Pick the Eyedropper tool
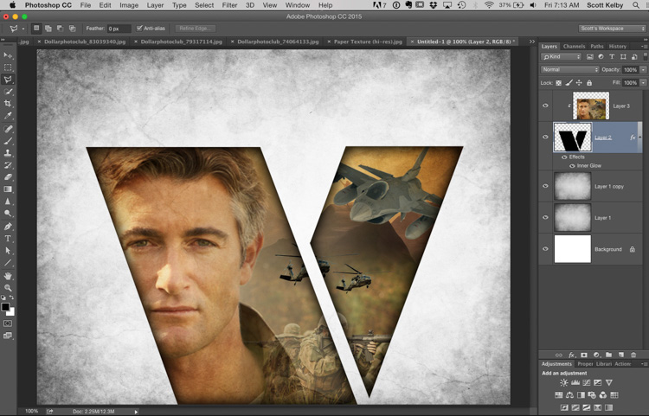Viewport: 649px width, 416px height. point(9,116)
